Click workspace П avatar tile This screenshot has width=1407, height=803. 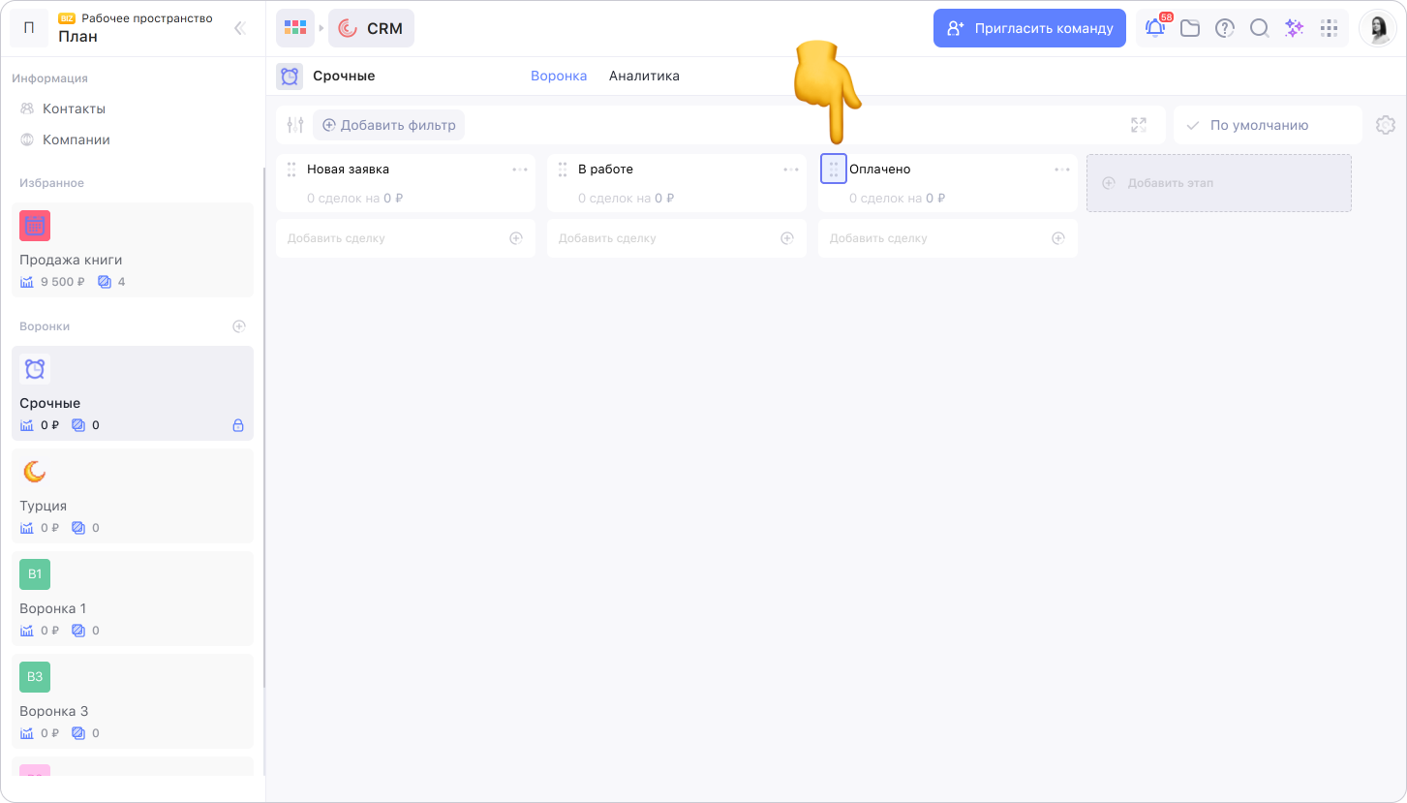point(29,28)
